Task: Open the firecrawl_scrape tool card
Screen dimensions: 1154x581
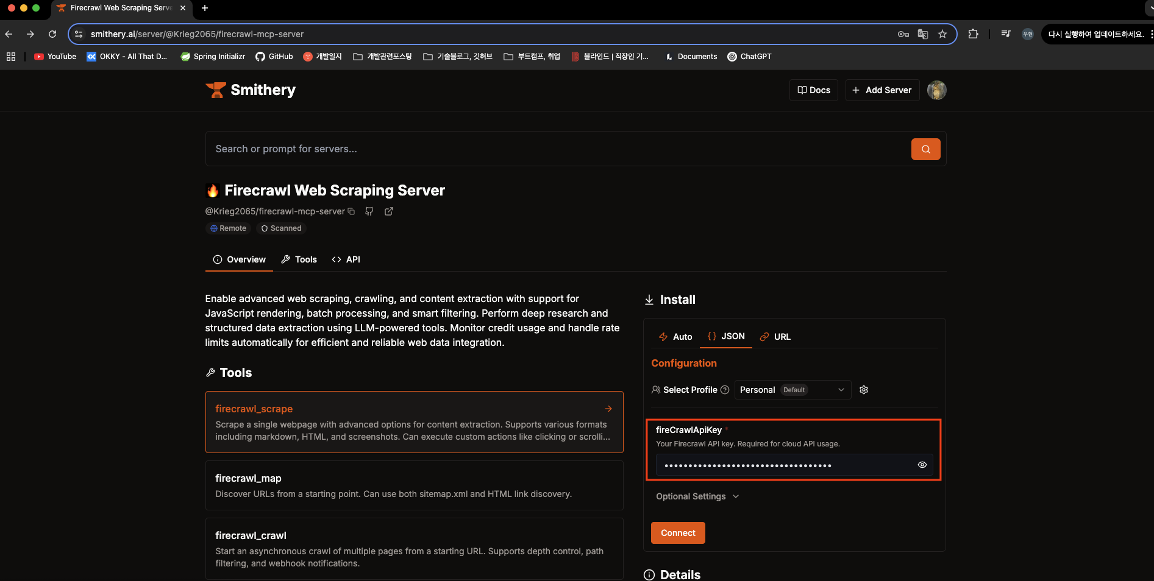Action: (415, 422)
